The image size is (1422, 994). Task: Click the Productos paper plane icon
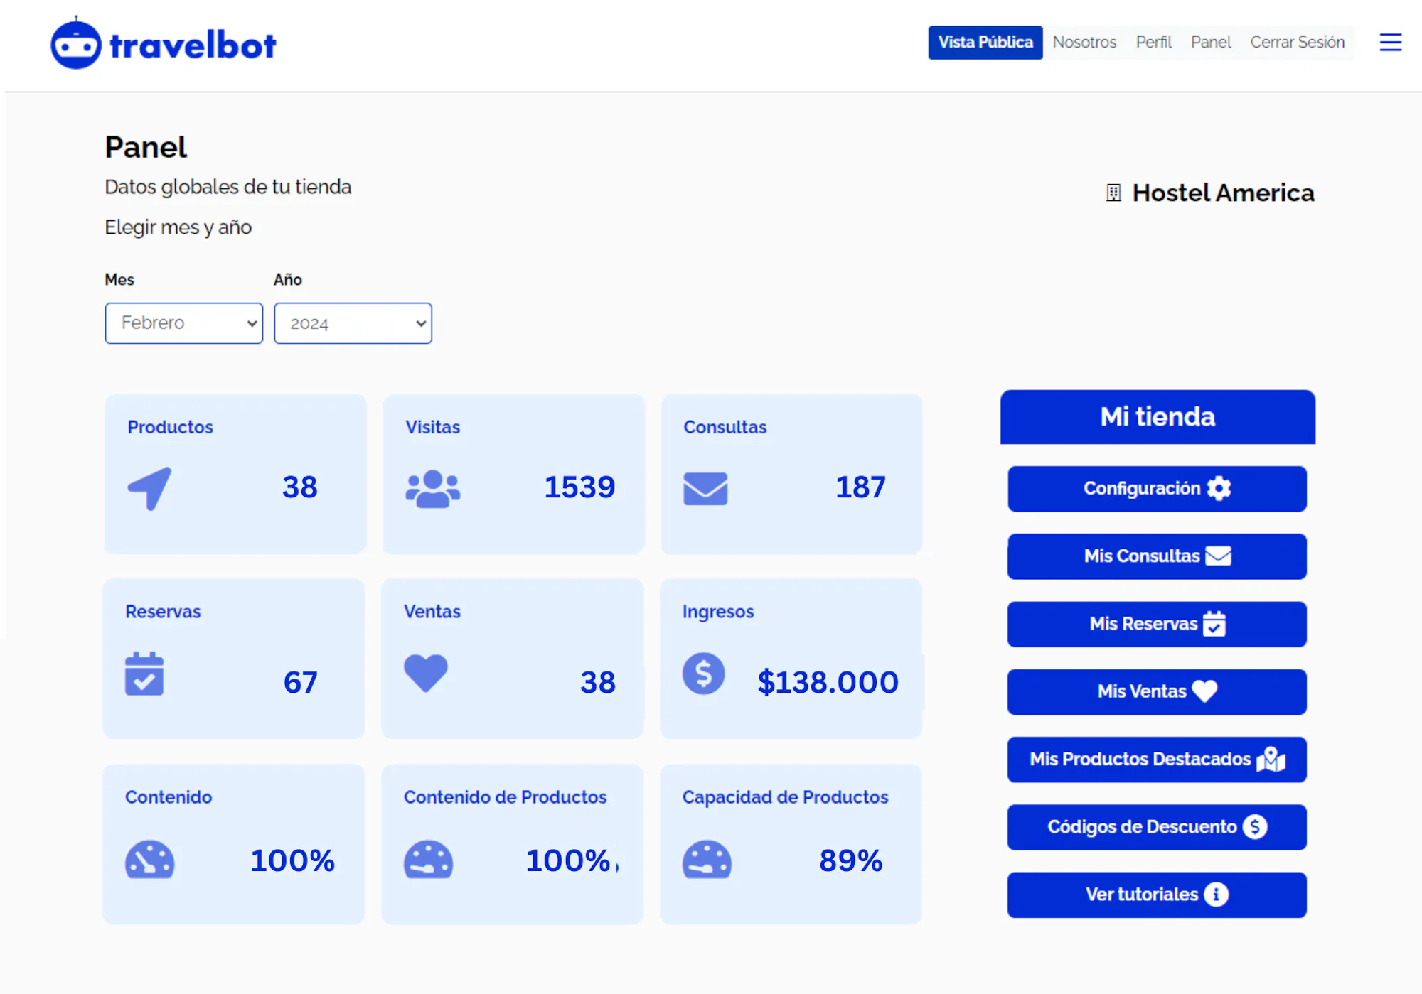(x=150, y=488)
